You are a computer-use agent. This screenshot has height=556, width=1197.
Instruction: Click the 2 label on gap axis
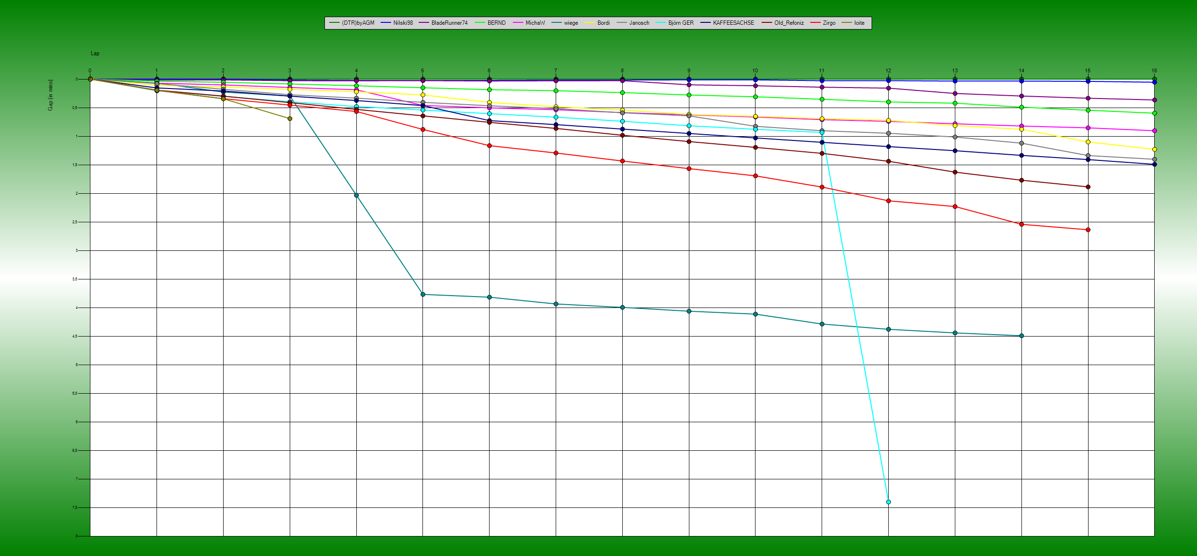[76, 194]
